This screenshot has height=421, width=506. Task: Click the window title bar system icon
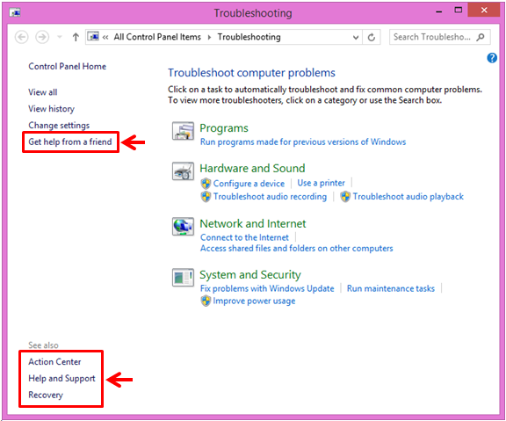[15, 12]
